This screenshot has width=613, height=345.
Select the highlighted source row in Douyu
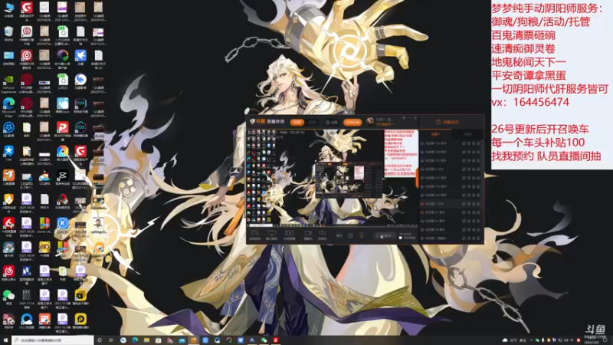tap(451, 204)
